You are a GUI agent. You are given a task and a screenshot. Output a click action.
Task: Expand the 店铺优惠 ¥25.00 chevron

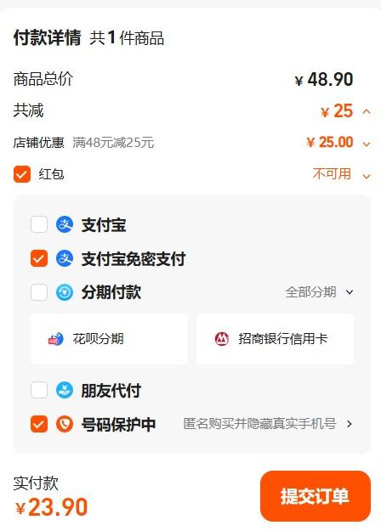click(x=367, y=144)
